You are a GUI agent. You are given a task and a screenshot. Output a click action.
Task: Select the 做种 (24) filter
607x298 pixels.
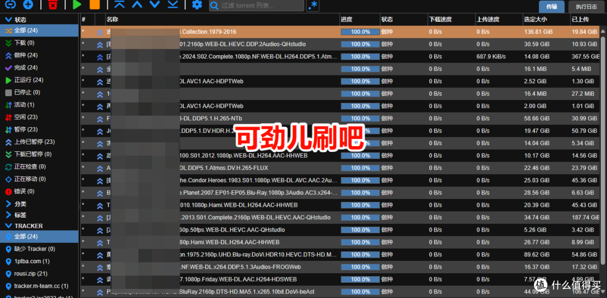pos(39,56)
